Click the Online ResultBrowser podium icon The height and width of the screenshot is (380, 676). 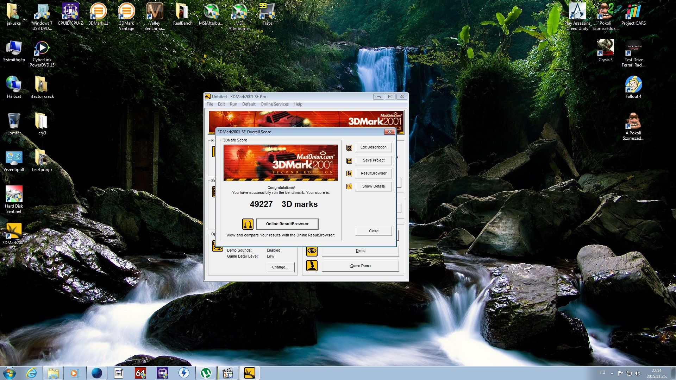click(x=248, y=224)
